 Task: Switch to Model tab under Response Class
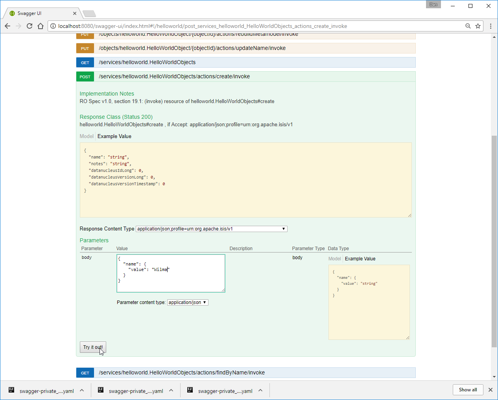87,136
